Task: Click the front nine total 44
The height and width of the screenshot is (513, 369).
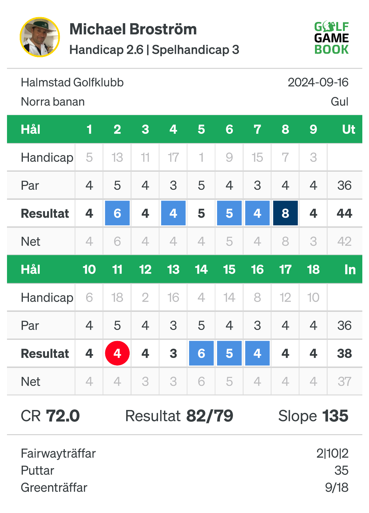Action: click(344, 213)
